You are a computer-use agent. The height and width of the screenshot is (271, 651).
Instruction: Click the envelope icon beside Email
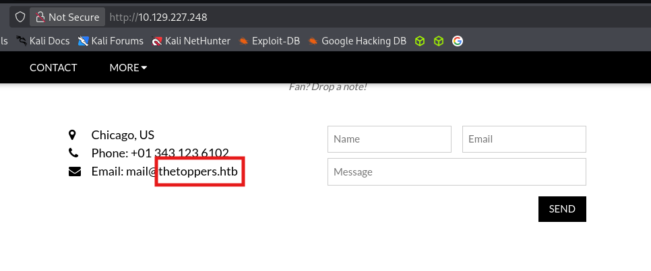[75, 171]
